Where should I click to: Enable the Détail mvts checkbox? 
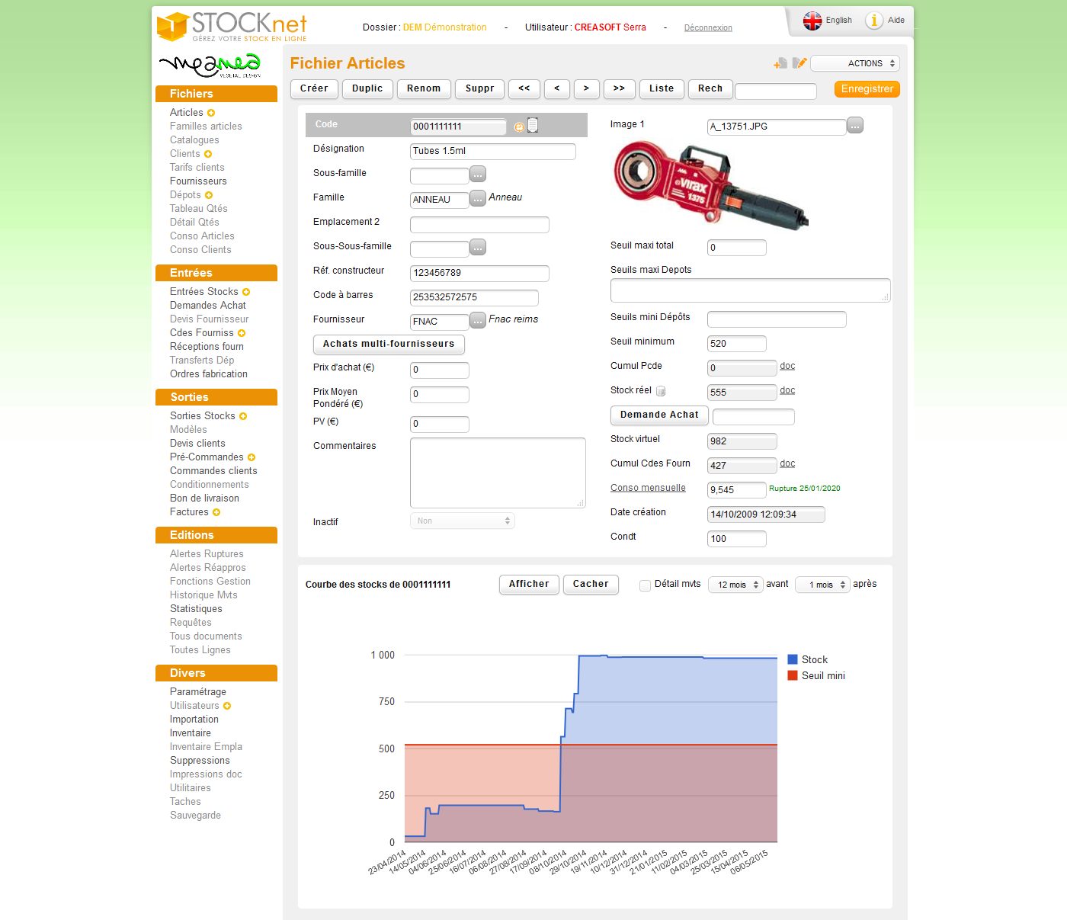[x=646, y=585]
